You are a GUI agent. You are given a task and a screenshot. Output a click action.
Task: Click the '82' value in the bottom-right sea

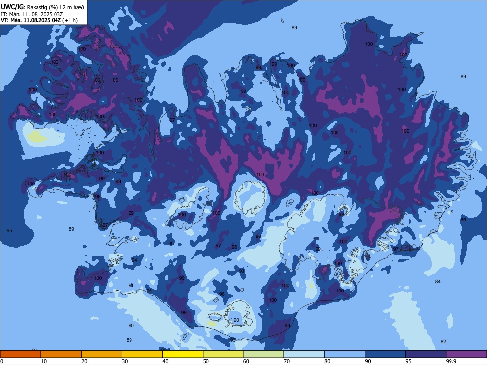click(443, 342)
